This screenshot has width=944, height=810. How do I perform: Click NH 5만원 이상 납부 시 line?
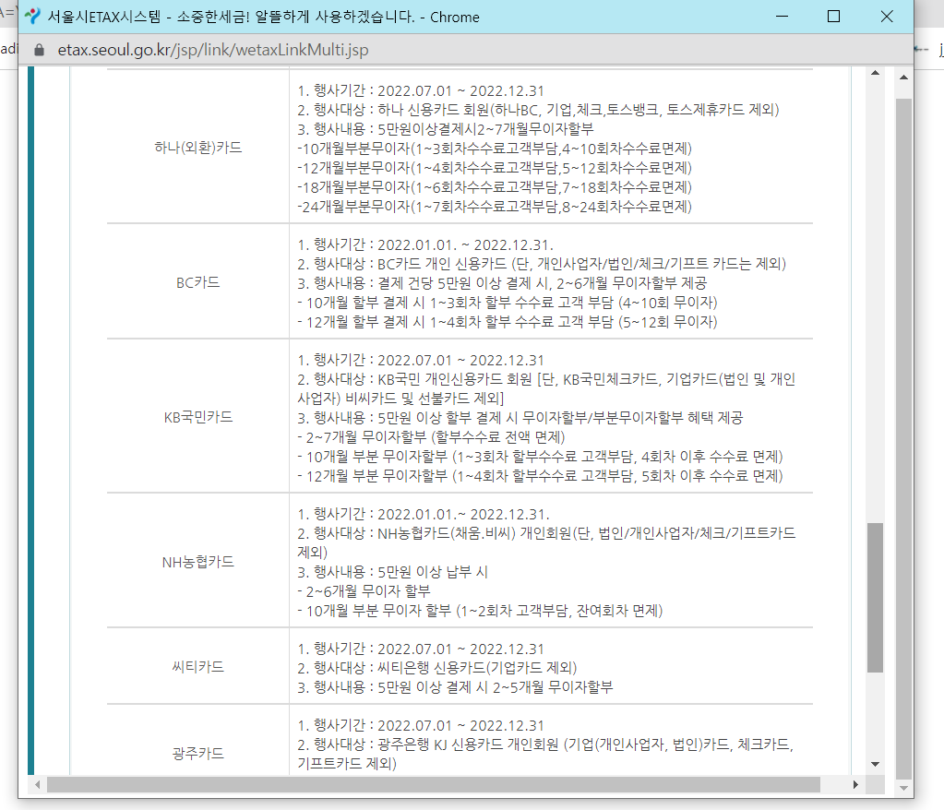click(392, 572)
